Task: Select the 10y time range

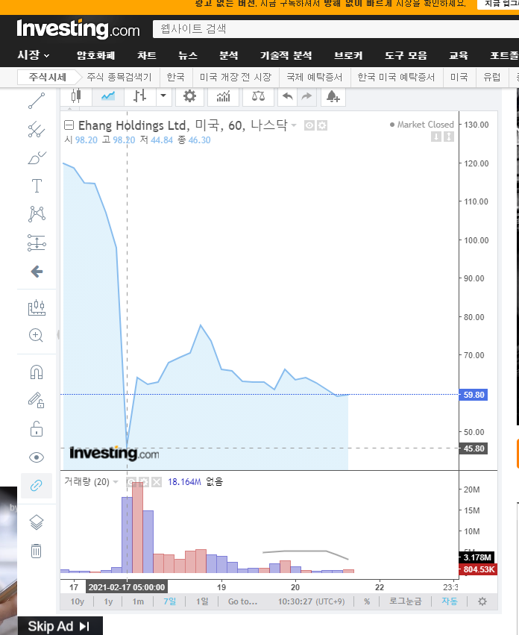Action: point(78,601)
